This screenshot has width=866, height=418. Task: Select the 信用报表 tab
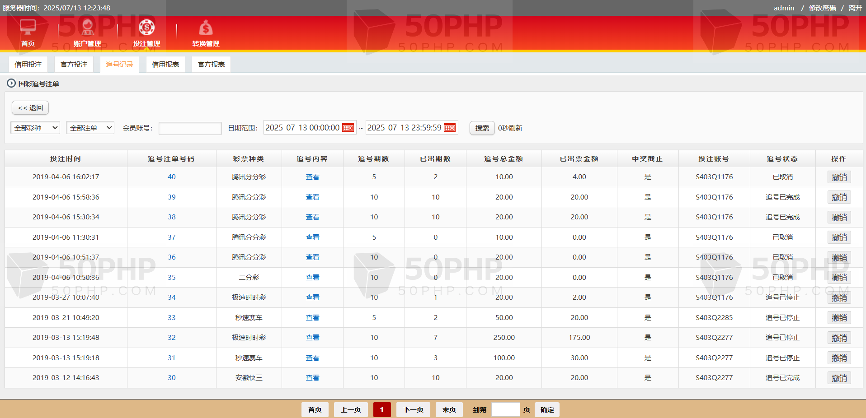coord(165,65)
